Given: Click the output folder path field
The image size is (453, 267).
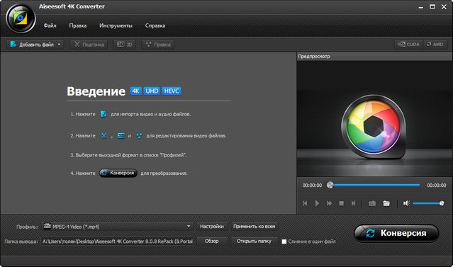Looking at the screenshot, I should point(117,242).
